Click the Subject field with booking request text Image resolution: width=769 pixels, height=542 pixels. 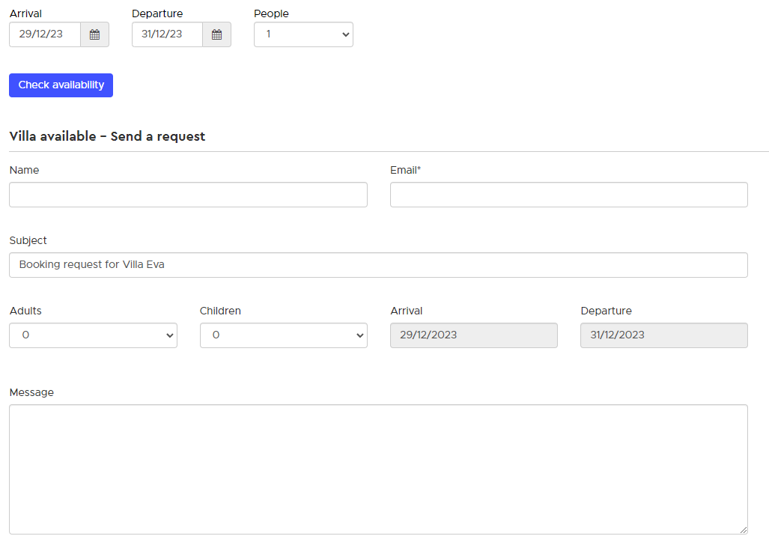(x=379, y=265)
